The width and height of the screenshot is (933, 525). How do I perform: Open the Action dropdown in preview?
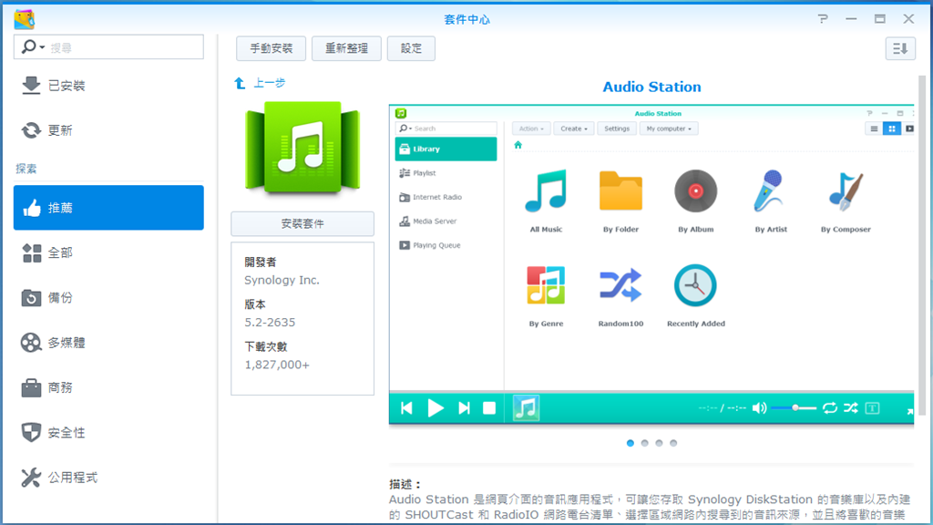[x=531, y=129]
